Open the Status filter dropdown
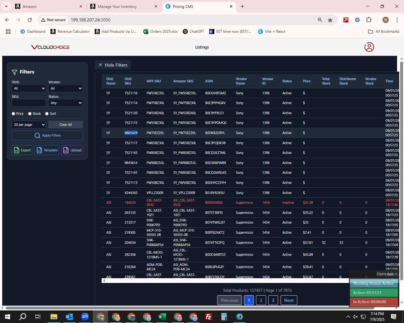404x323 pixels. click(66, 103)
